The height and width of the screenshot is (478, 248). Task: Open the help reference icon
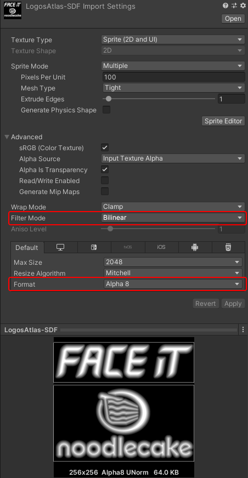point(226,5)
